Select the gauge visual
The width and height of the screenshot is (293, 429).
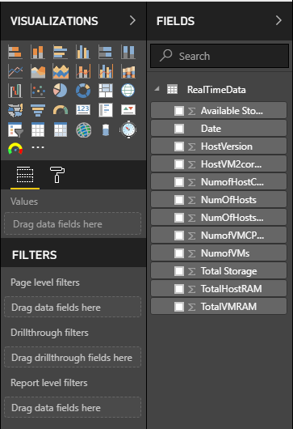click(x=61, y=110)
